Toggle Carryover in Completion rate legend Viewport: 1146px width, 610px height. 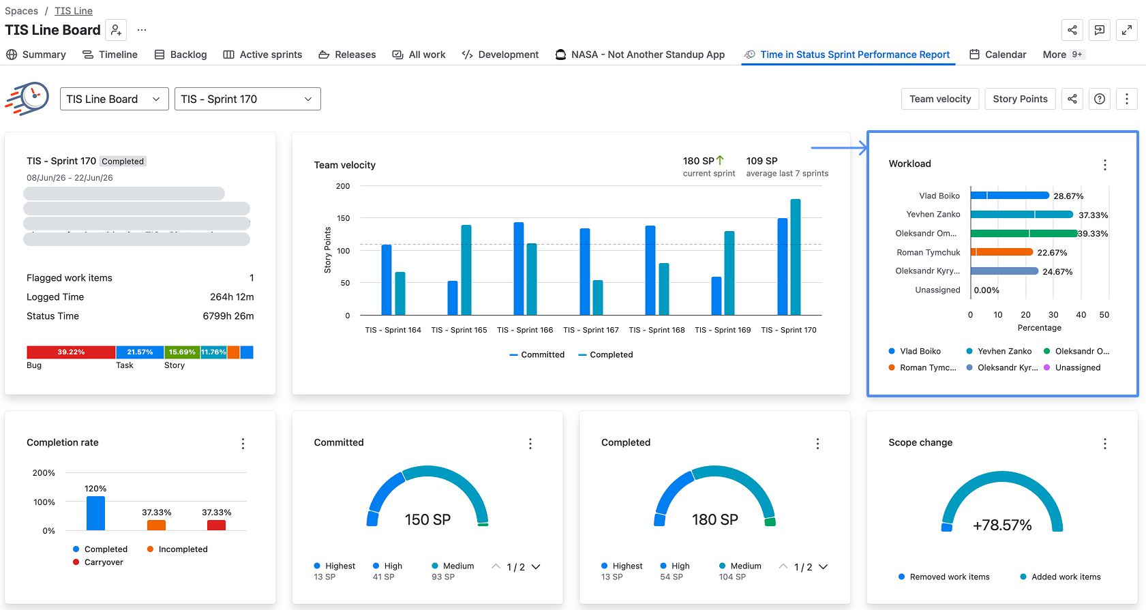click(98, 562)
